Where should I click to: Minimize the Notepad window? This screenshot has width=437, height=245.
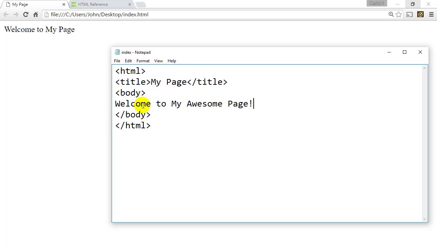[389, 52]
